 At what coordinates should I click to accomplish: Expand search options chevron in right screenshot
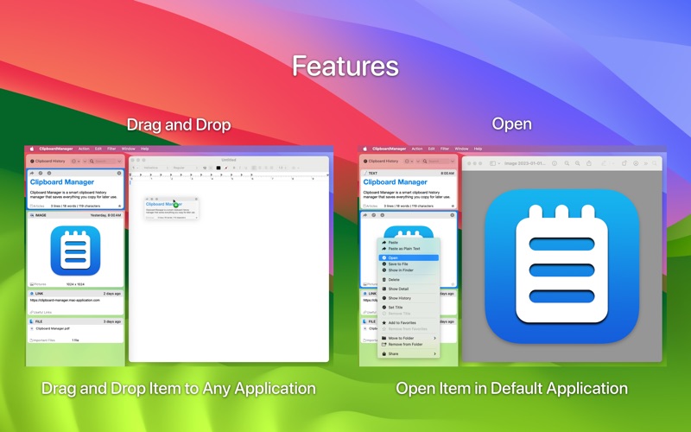[x=452, y=162]
